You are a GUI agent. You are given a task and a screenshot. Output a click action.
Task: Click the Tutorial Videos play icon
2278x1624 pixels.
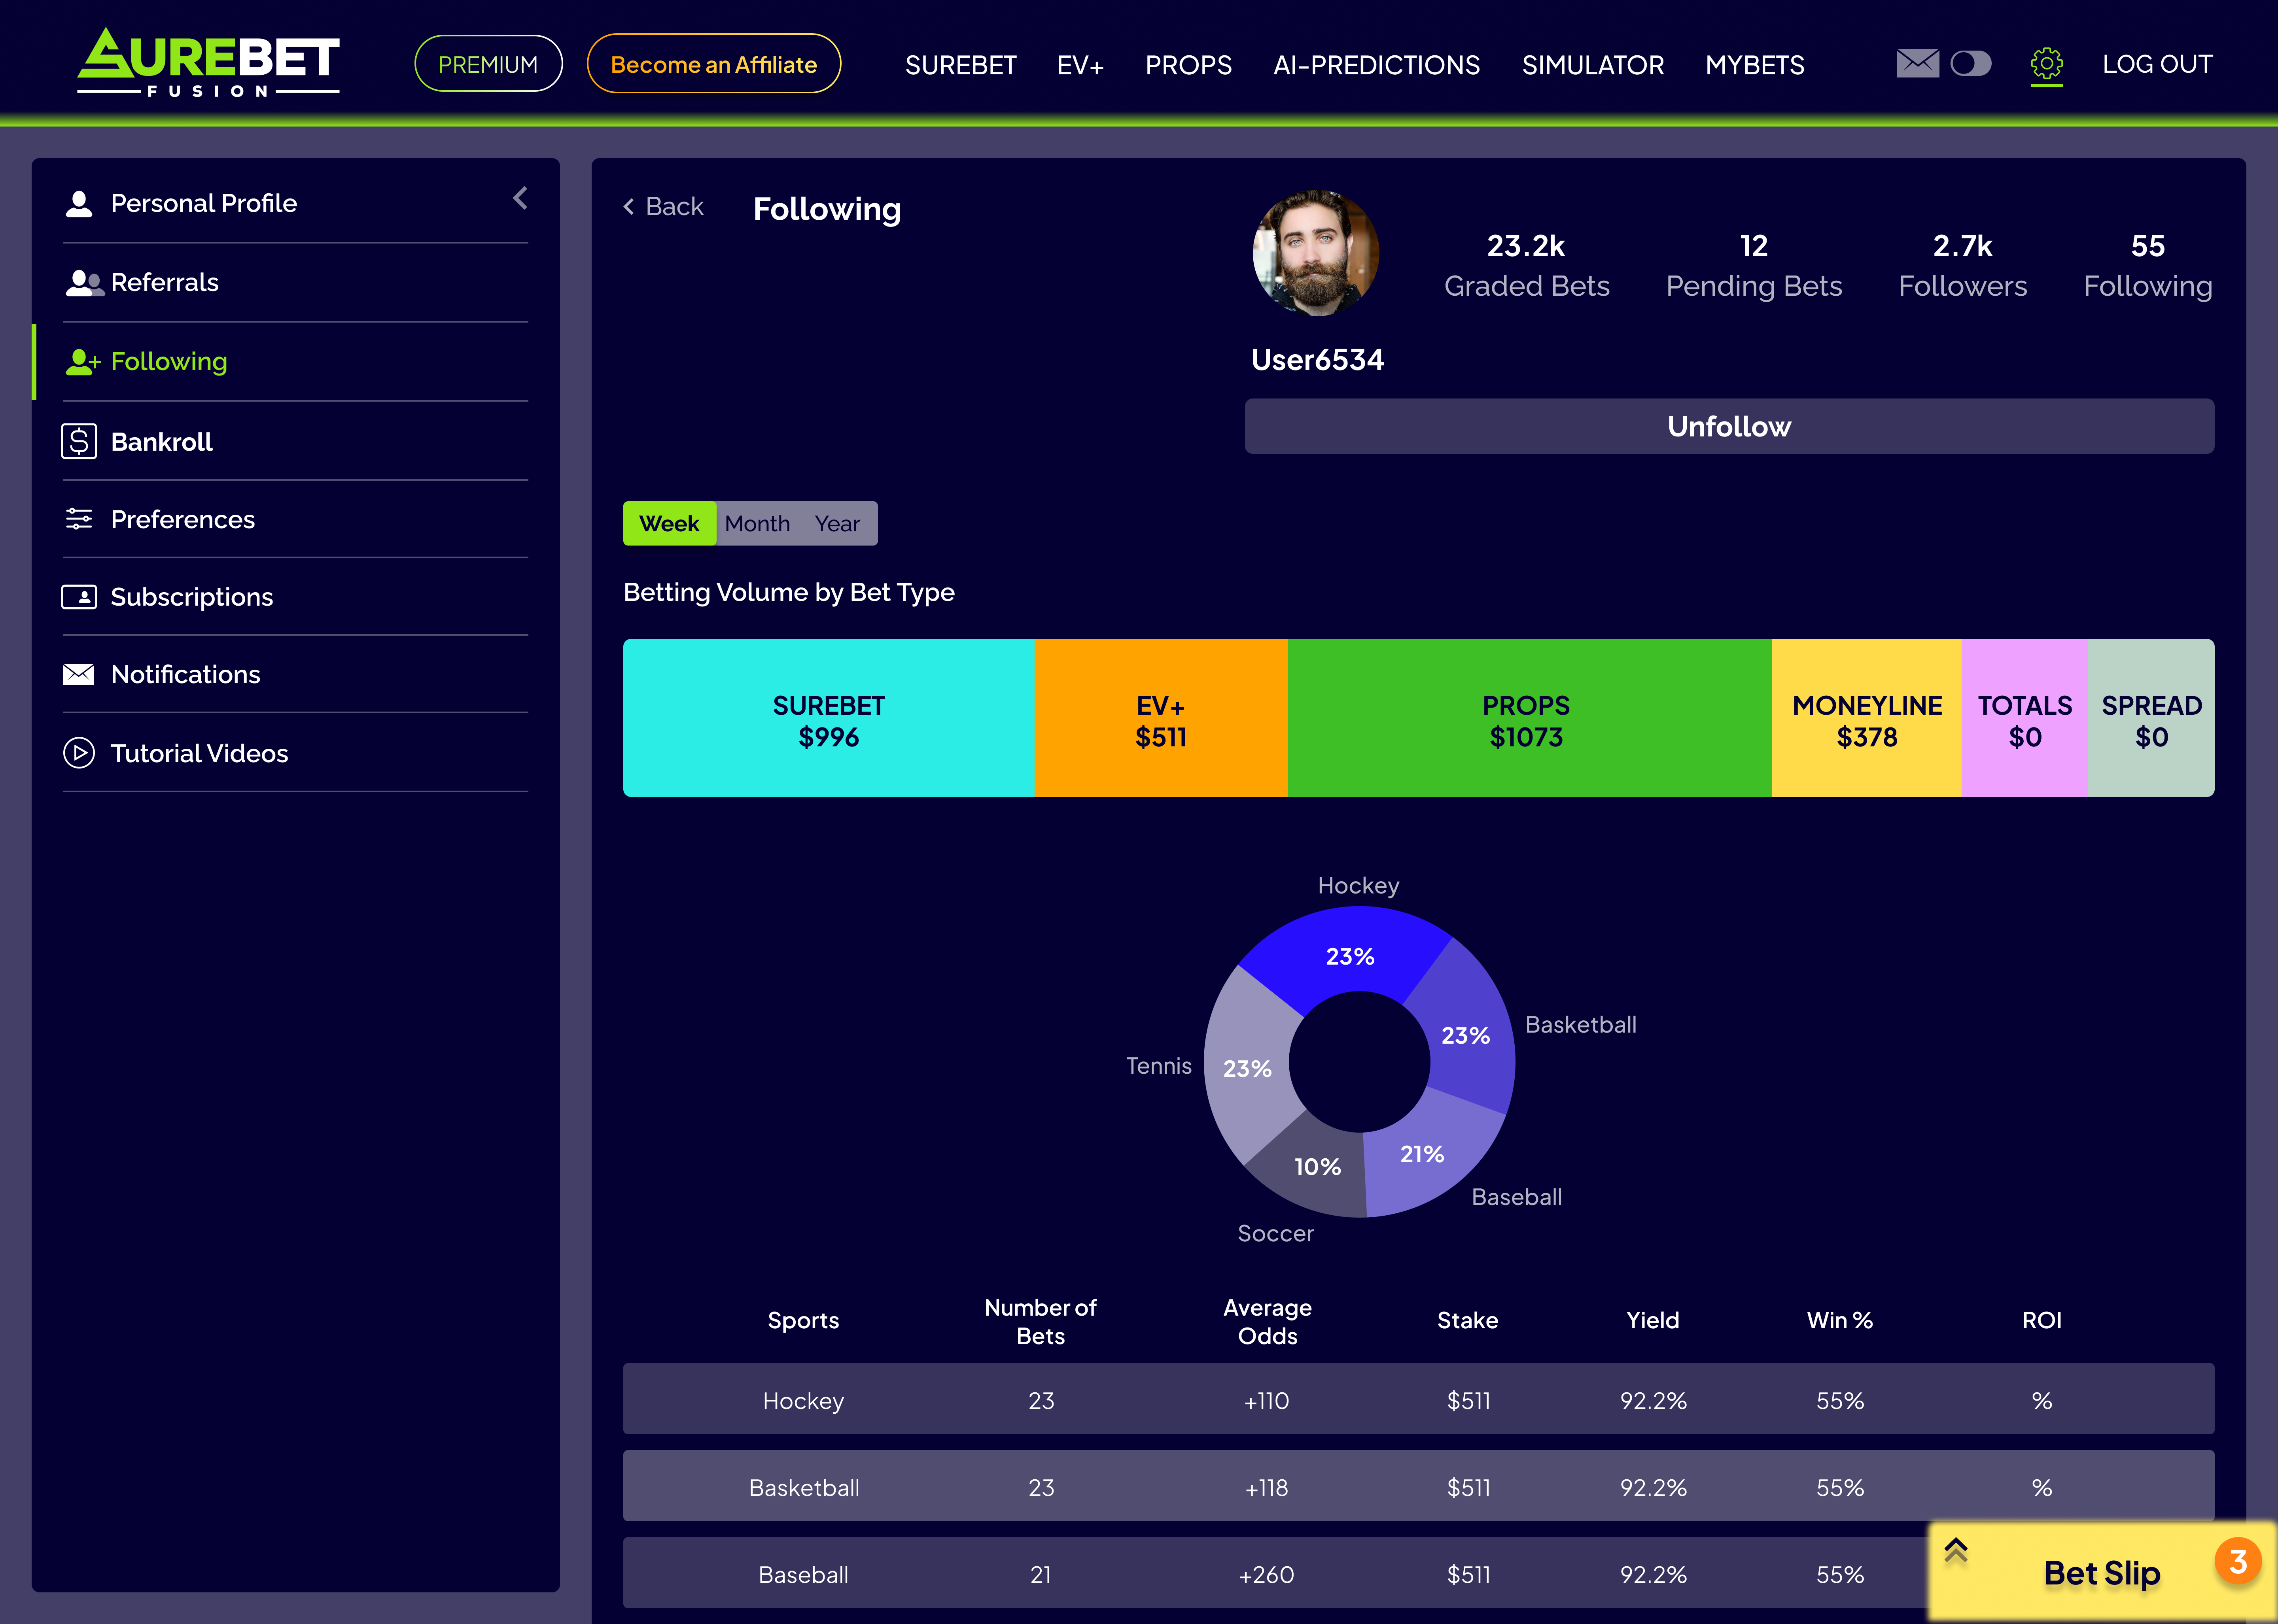point(79,753)
